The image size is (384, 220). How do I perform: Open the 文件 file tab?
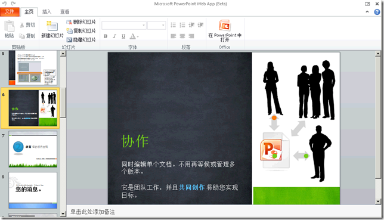point(10,11)
